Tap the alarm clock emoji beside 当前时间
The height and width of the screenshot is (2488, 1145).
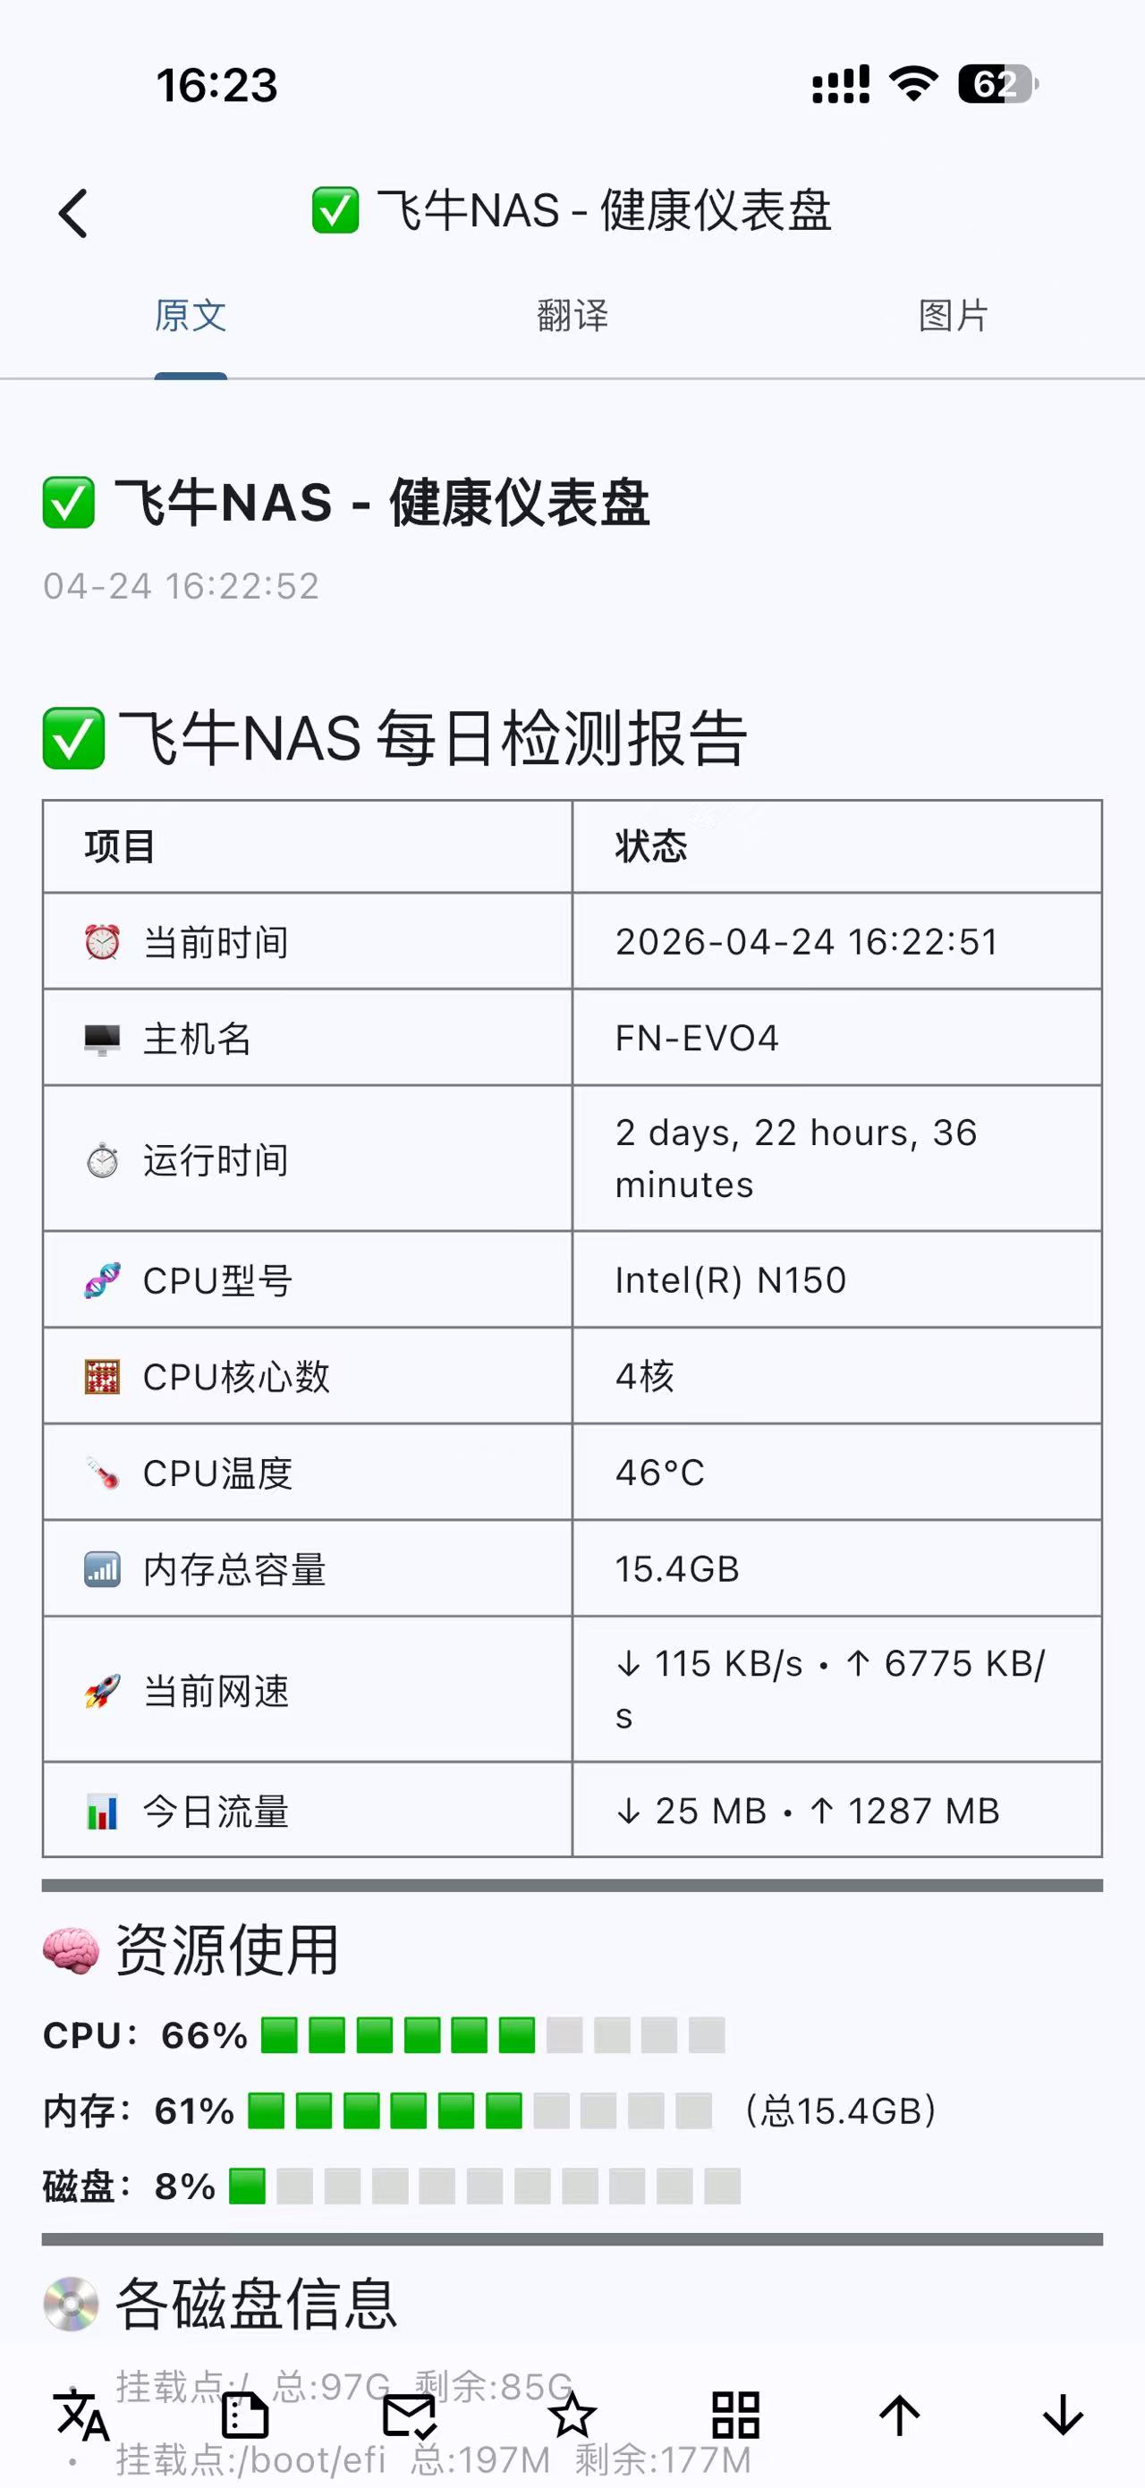coord(99,941)
